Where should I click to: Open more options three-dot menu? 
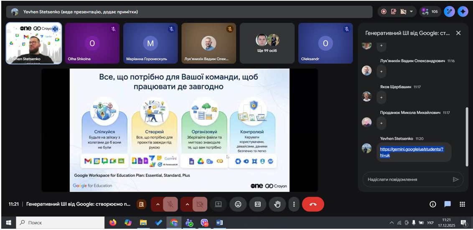pos(294,204)
